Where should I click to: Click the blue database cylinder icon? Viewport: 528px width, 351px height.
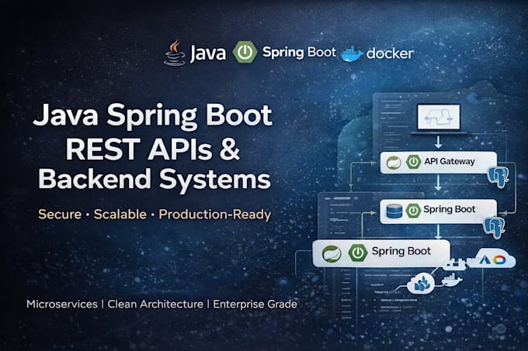tap(394, 211)
